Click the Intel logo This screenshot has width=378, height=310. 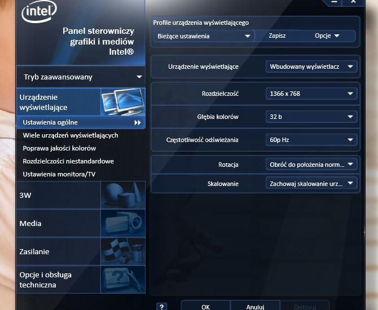(39, 11)
